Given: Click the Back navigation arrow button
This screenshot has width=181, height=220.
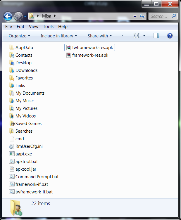Looking at the screenshot, I should pos(8,16).
